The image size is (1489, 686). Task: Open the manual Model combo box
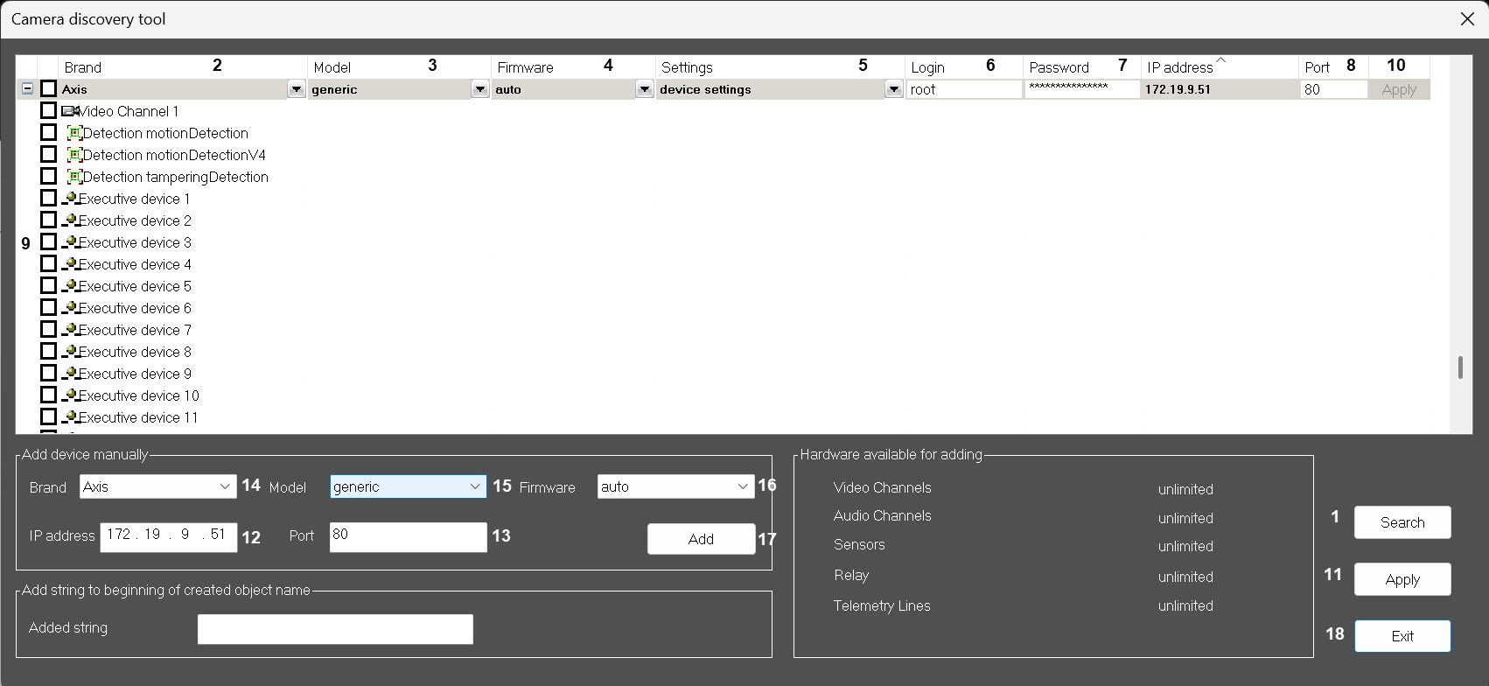(x=408, y=486)
